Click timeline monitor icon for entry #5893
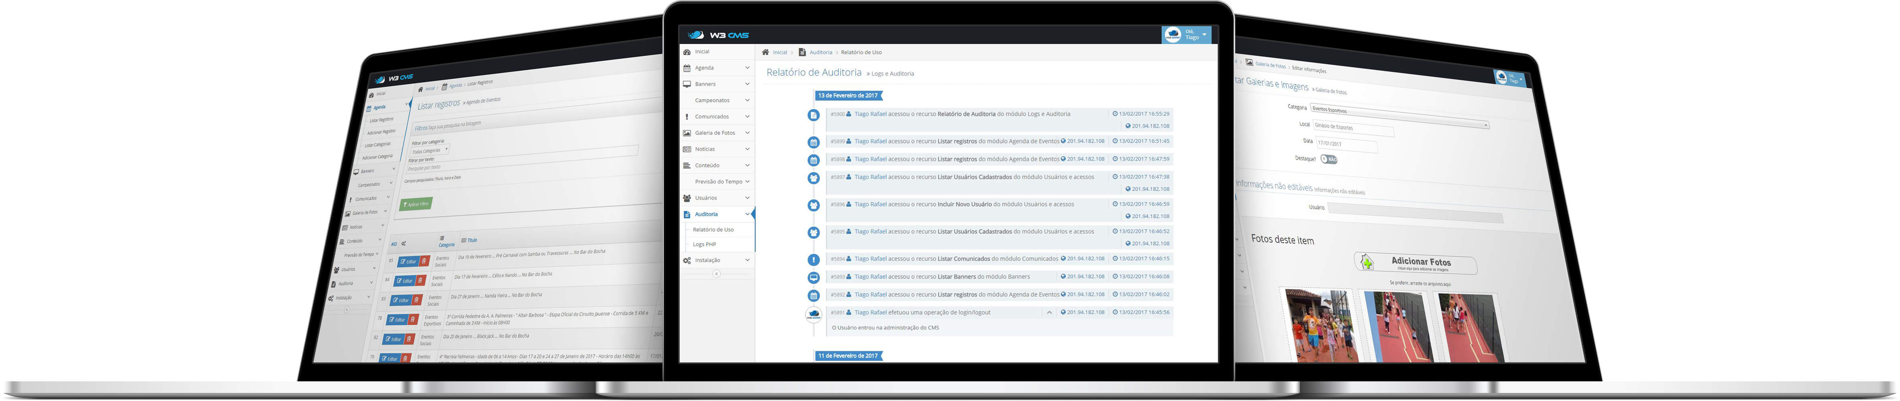1900x401 pixels. pos(813,277)
